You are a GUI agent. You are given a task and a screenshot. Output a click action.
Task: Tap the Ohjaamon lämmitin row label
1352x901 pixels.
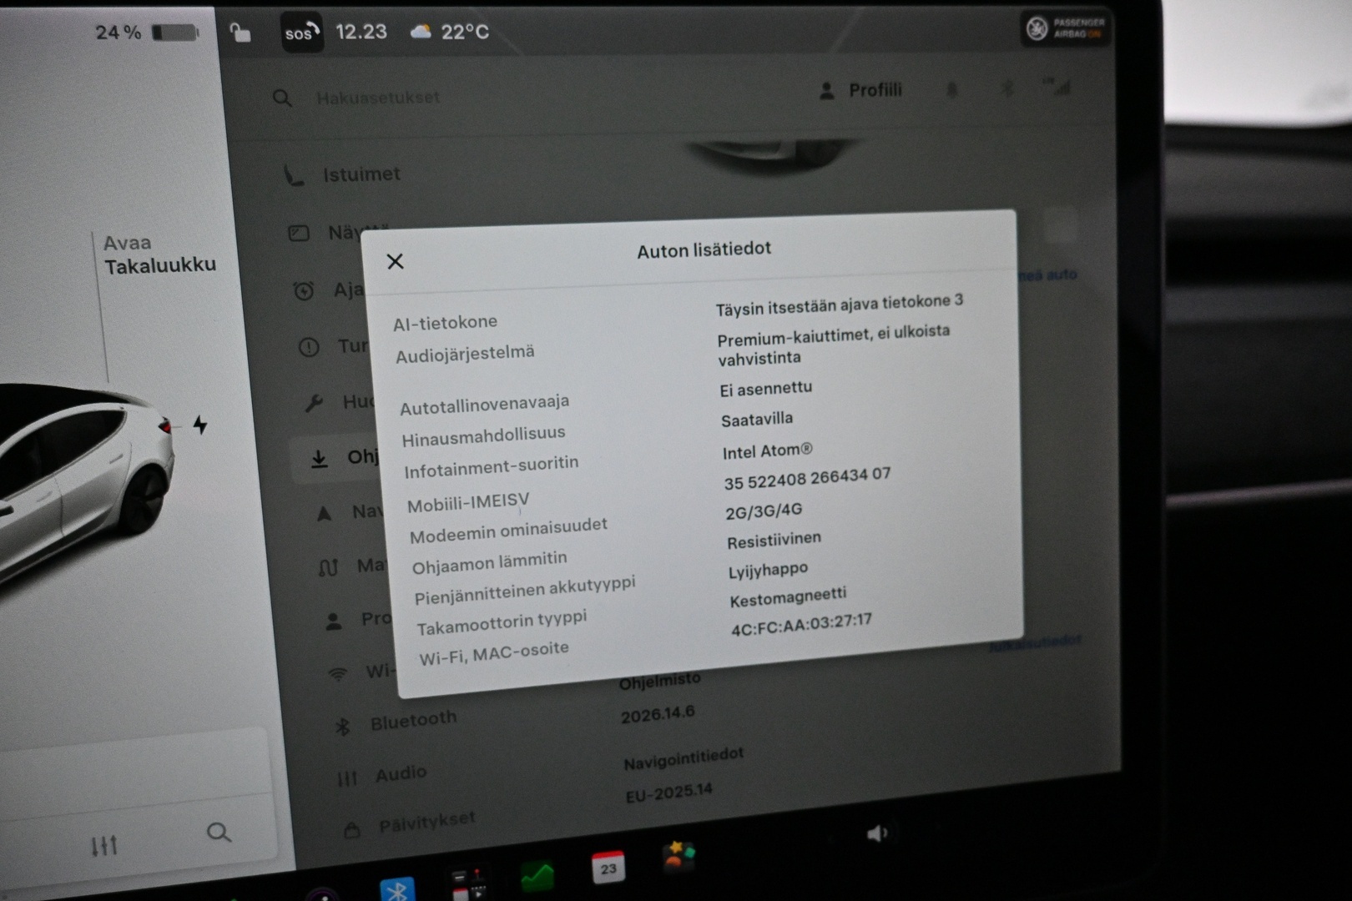coord(490,561)
